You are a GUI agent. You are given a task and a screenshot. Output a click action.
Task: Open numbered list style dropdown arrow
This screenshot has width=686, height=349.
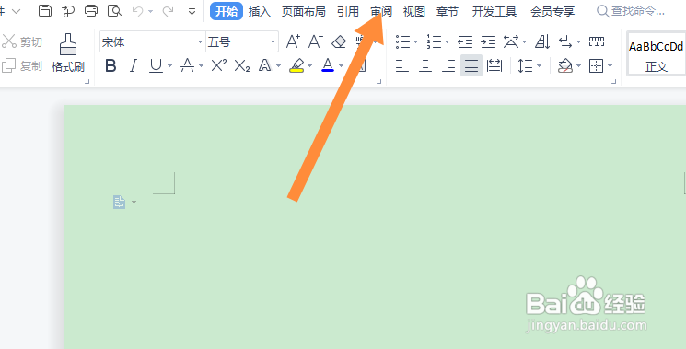pyautogui.click(x=448, y=42)
